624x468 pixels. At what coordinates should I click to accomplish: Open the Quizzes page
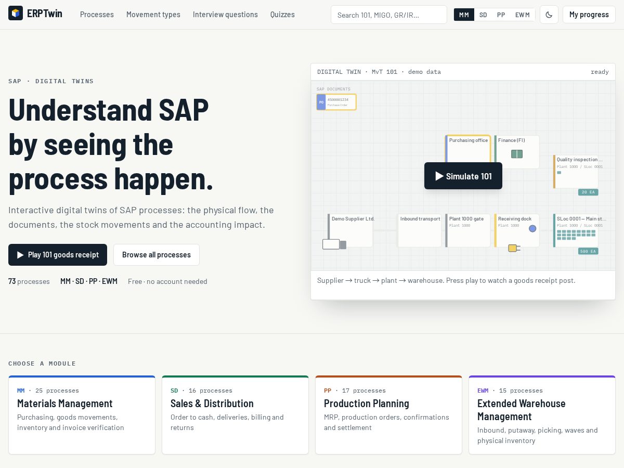pyautogui.click(x=282, y=15)
